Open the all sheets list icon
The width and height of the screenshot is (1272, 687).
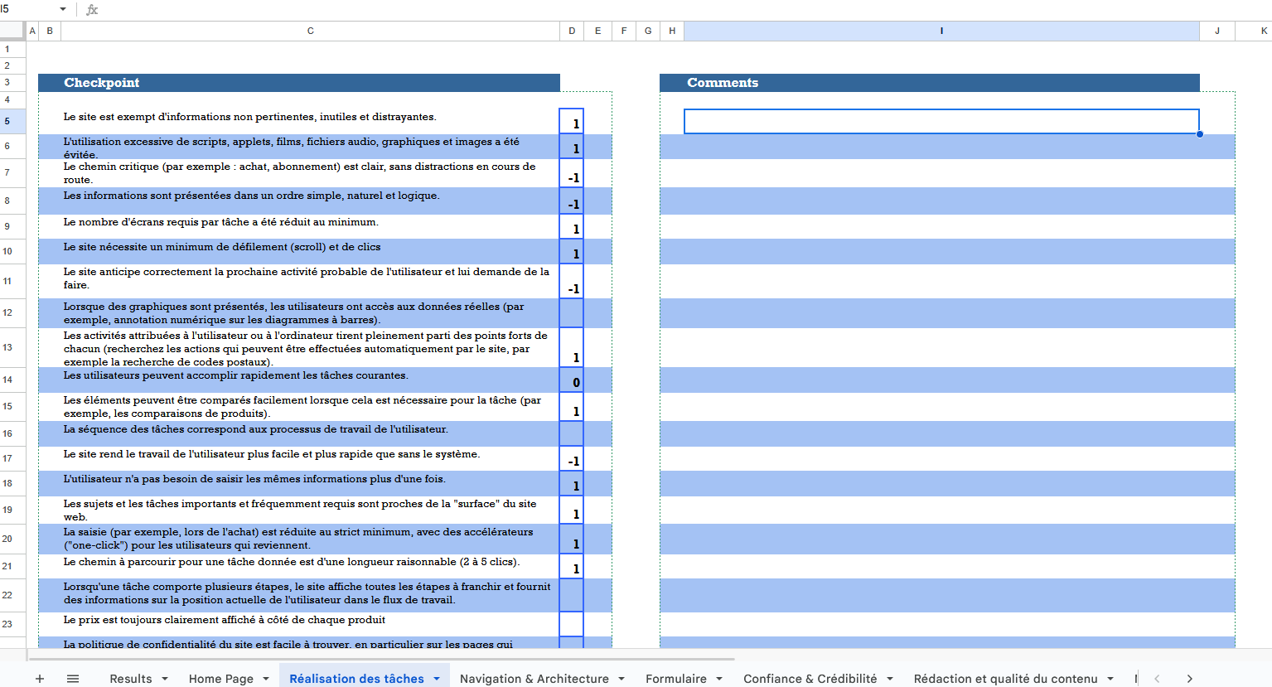click(73, 679)
